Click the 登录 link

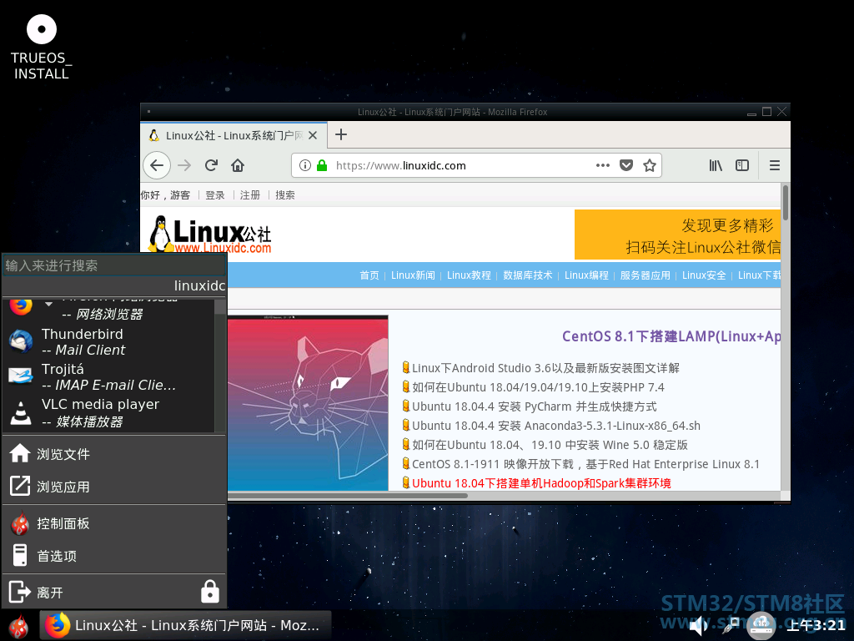pyautogui.click(x=214, y=195)
